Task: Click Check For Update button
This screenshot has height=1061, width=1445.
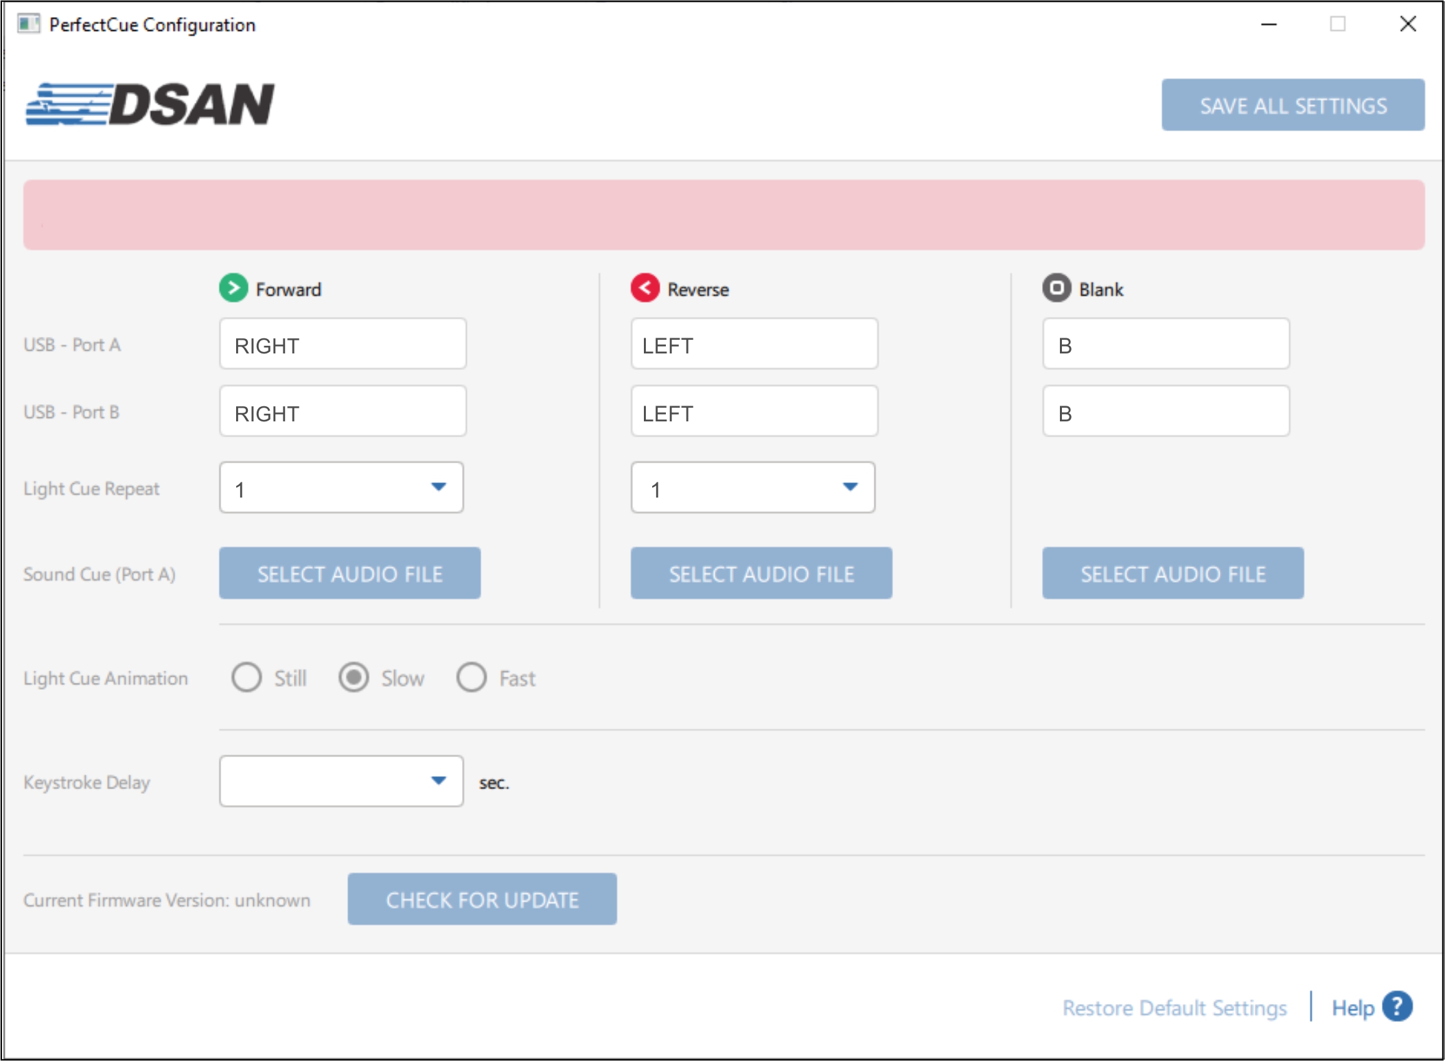Action: [482, 899]
